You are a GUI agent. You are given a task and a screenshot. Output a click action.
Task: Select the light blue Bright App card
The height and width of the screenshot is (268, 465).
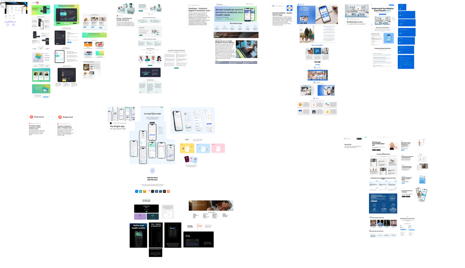[x=203, y=148]
